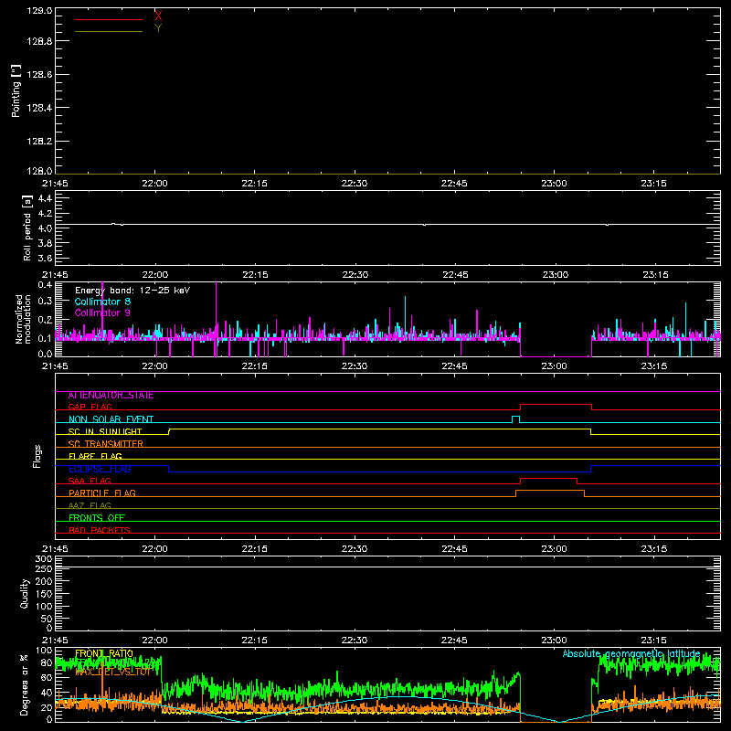731x731 pixels.
Task: Click the 129.0 tick label on Pointing axis
Action: (39, 11)
